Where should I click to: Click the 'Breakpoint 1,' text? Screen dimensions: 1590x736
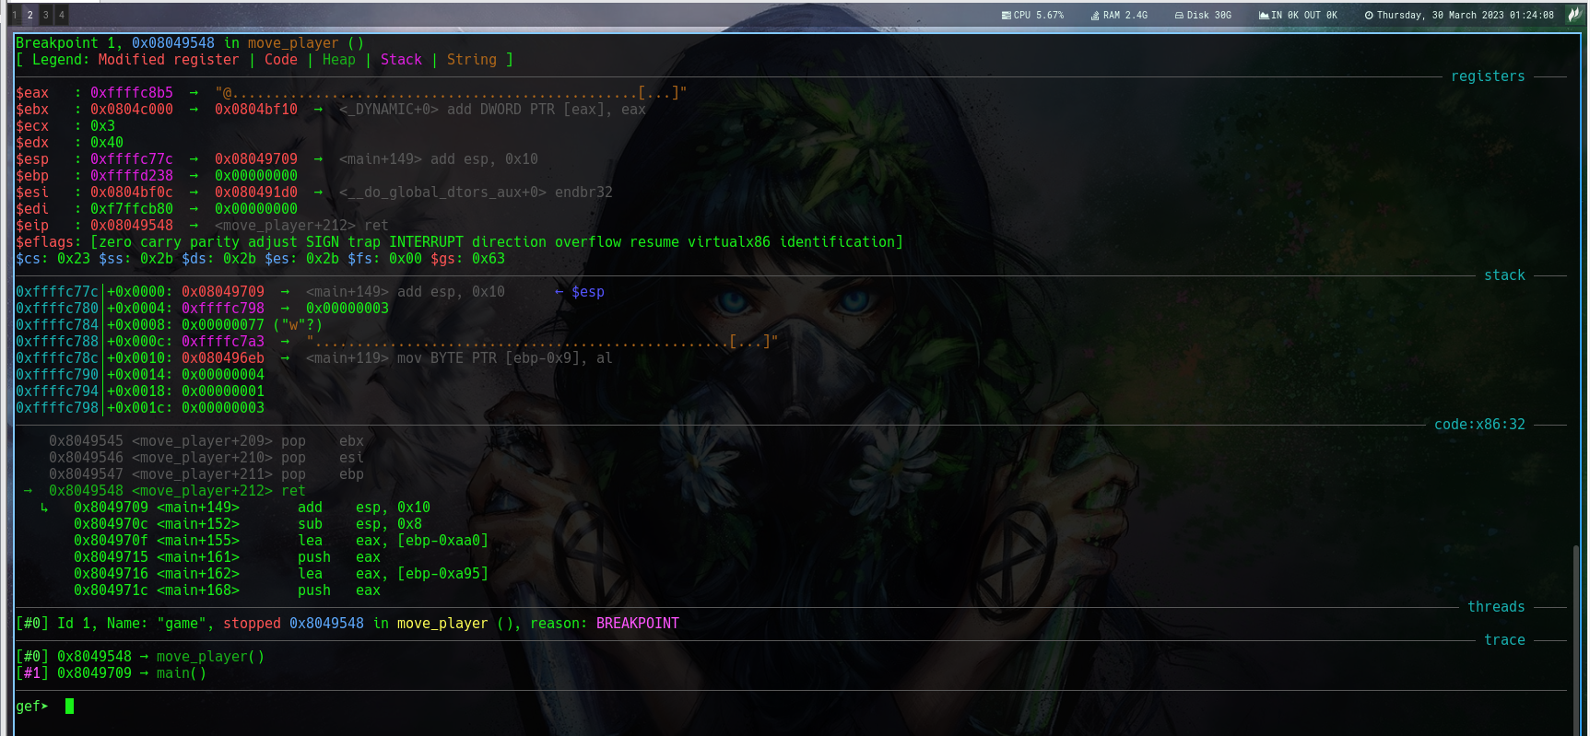[69, 42]
